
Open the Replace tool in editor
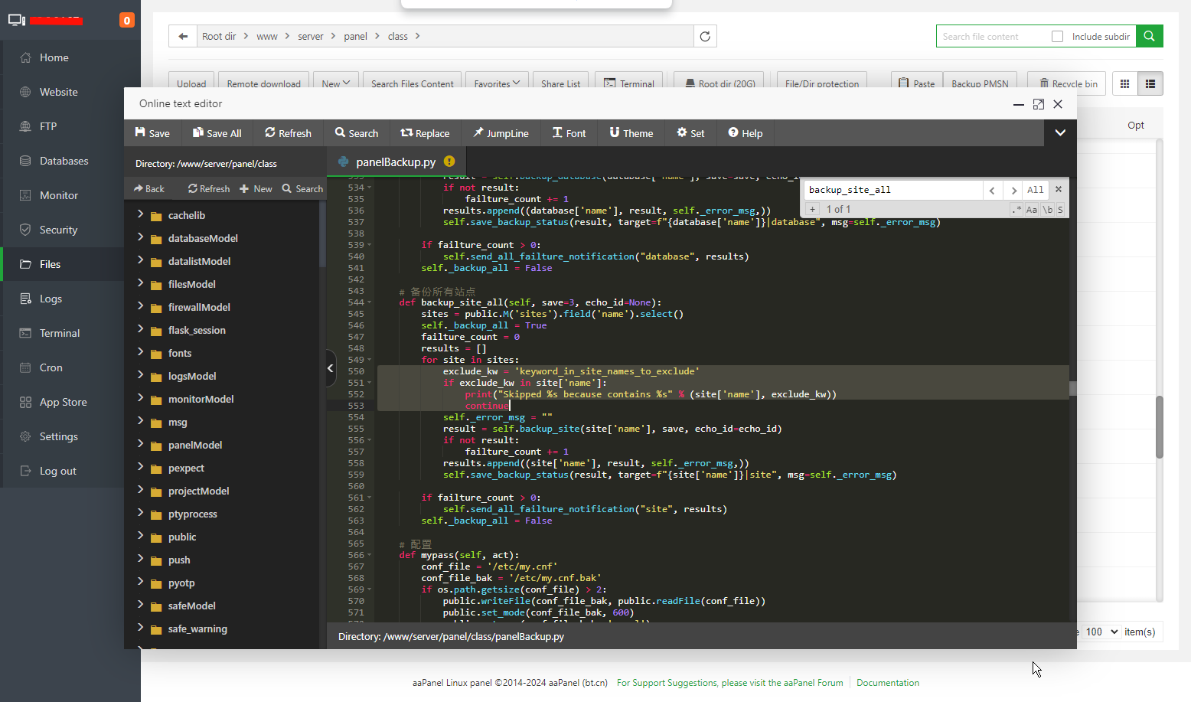point(425,133)
